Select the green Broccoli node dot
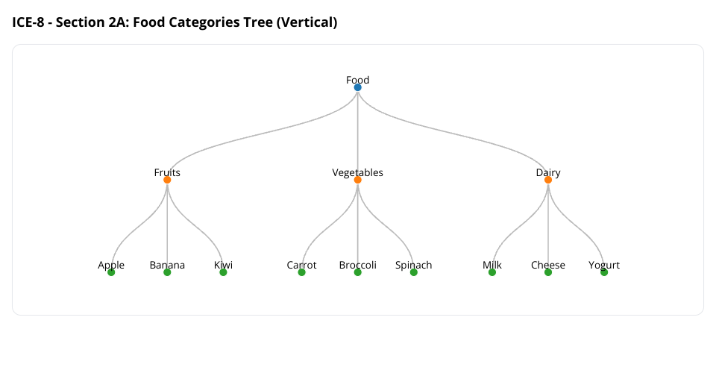This screenshot has width=716, height=373. 358,272
